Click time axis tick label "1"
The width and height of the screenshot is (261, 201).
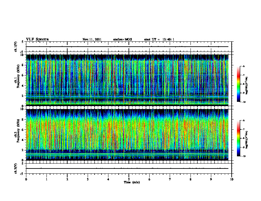point(46,179)
